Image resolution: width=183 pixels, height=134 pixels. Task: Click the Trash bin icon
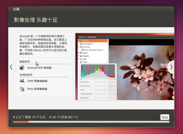click(81, 62)
